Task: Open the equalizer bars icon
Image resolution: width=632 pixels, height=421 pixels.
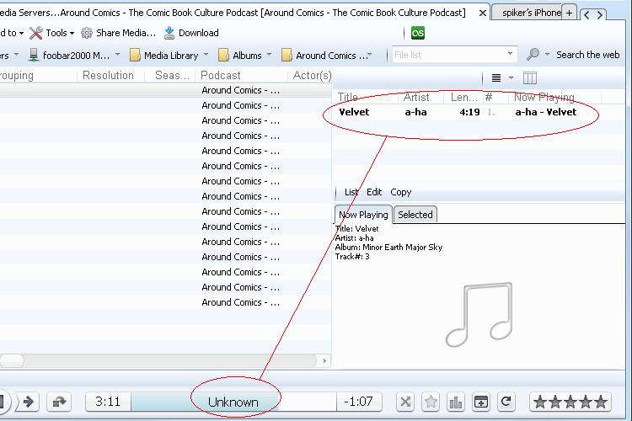Action: 455,402
